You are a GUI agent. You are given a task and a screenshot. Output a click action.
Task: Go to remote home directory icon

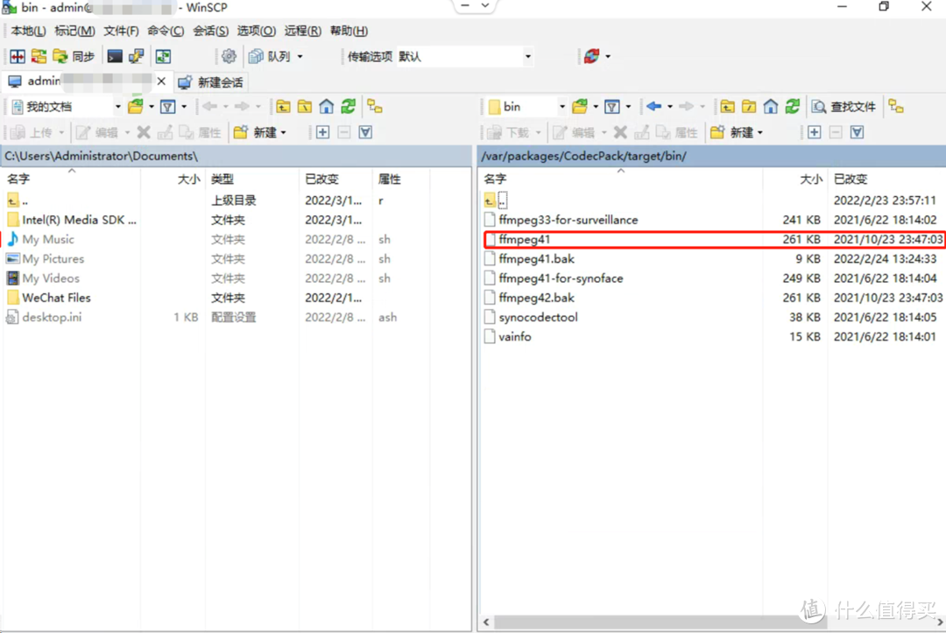point(771,107)
